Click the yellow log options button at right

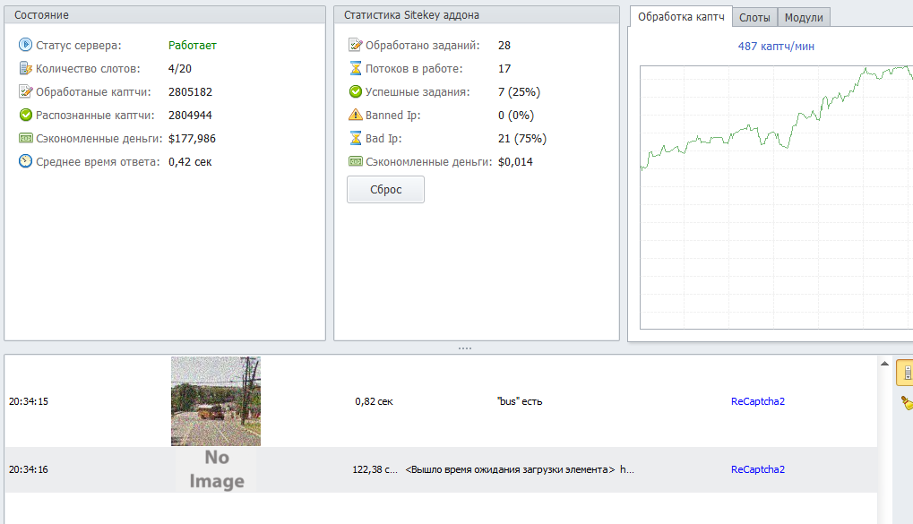coord(905,373)
